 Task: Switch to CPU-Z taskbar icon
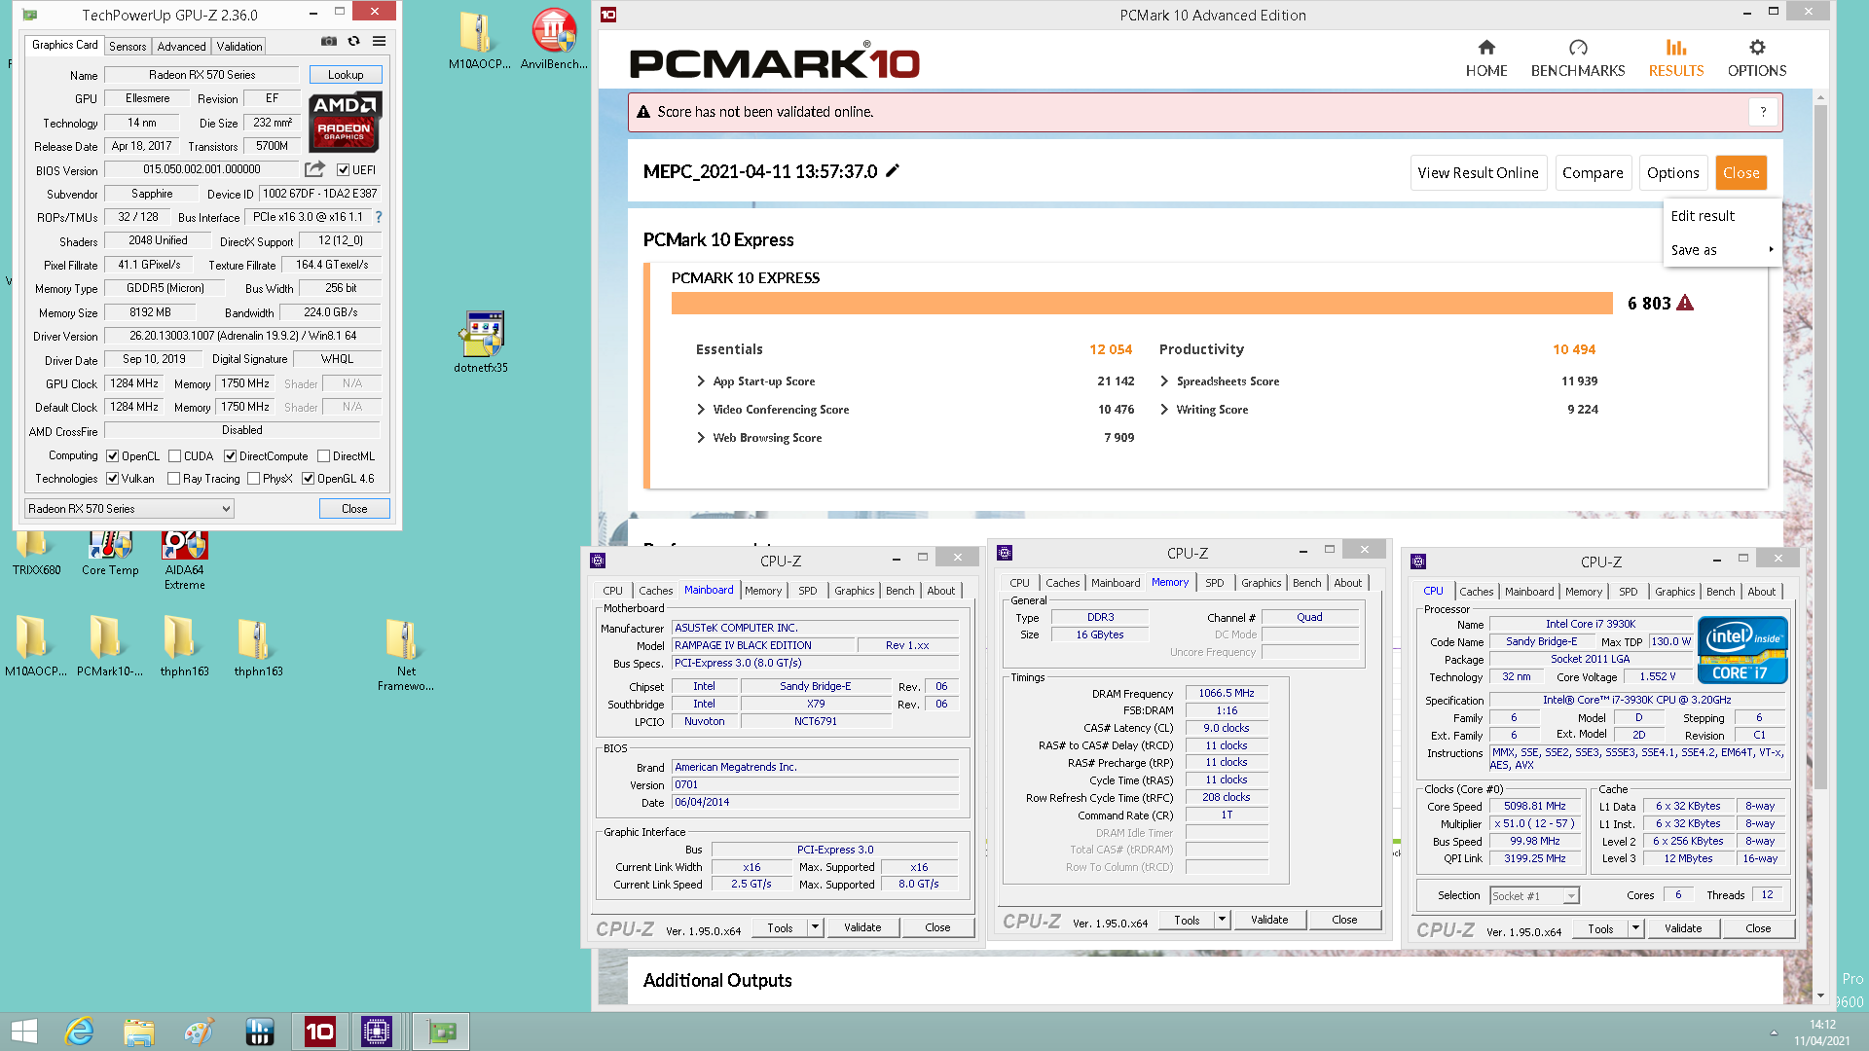377,1032
